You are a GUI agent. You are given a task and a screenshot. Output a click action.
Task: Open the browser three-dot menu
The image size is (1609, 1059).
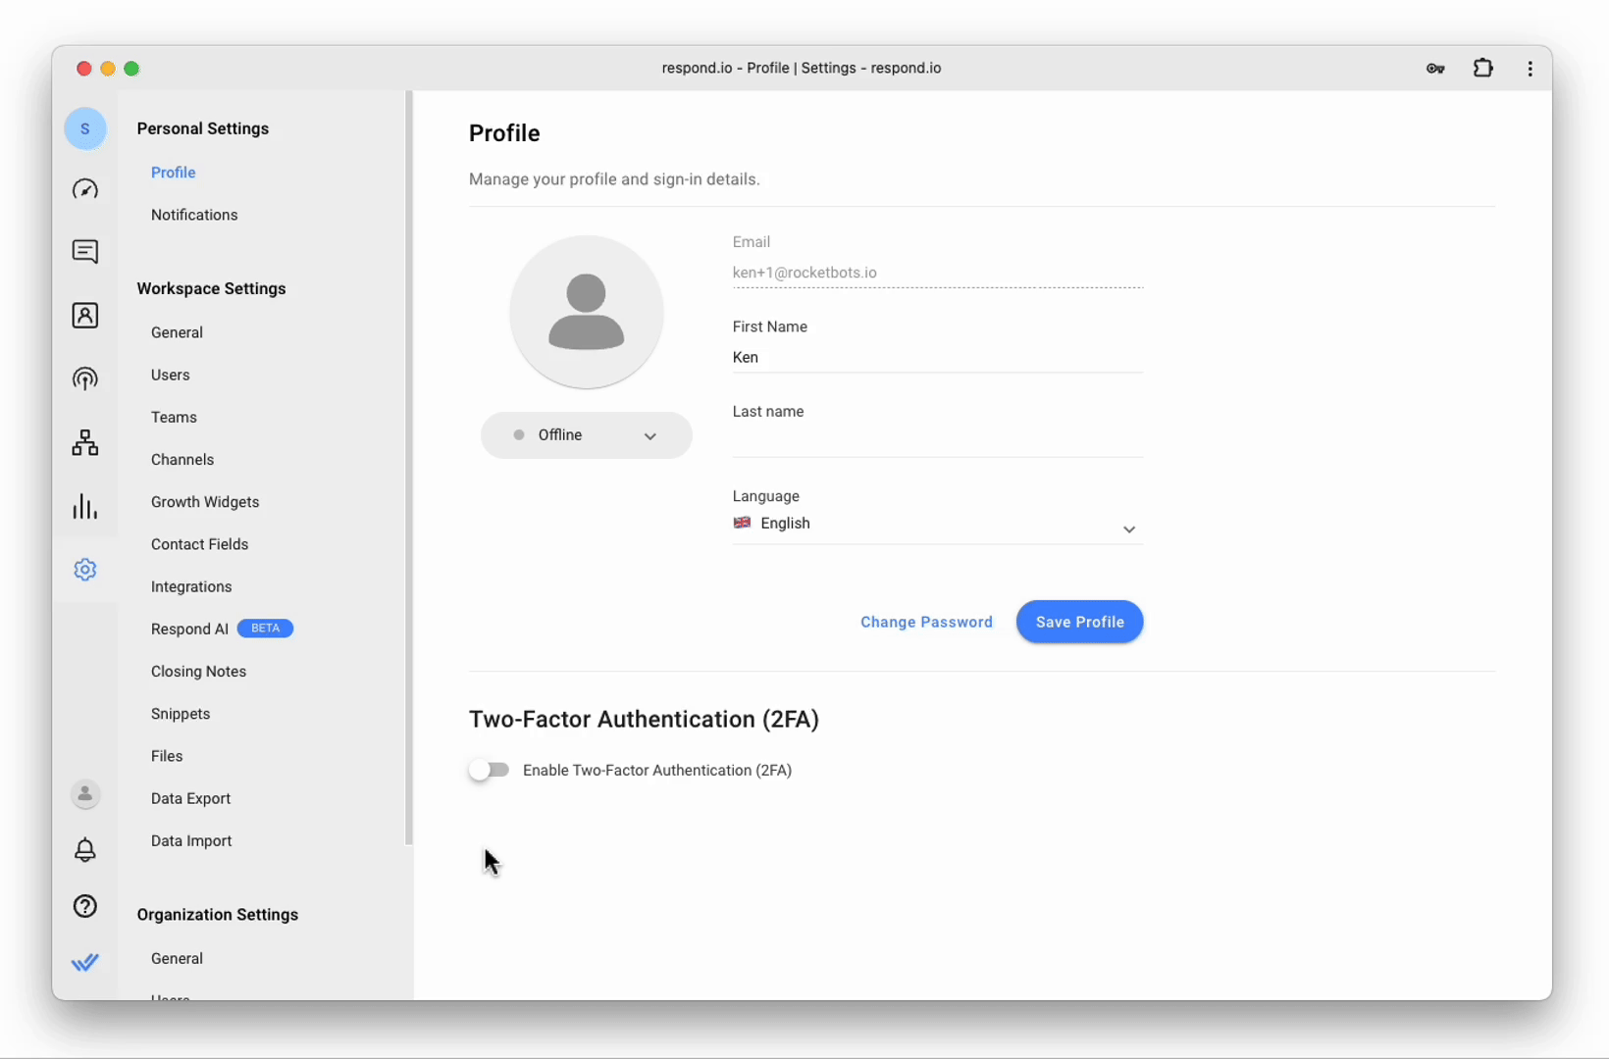pyautogui.click(x=1530, y=69)
